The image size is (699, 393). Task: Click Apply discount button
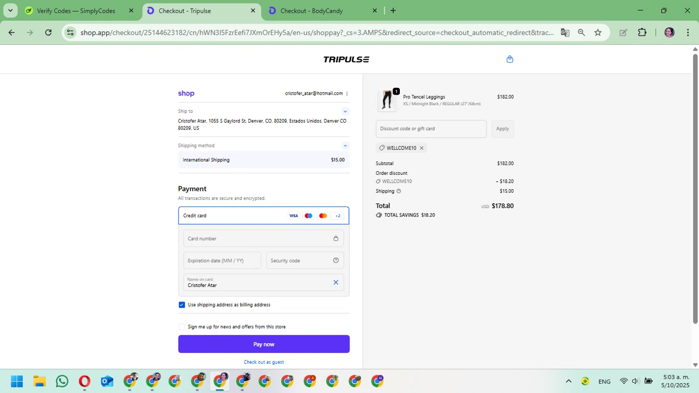pos(502,129)
